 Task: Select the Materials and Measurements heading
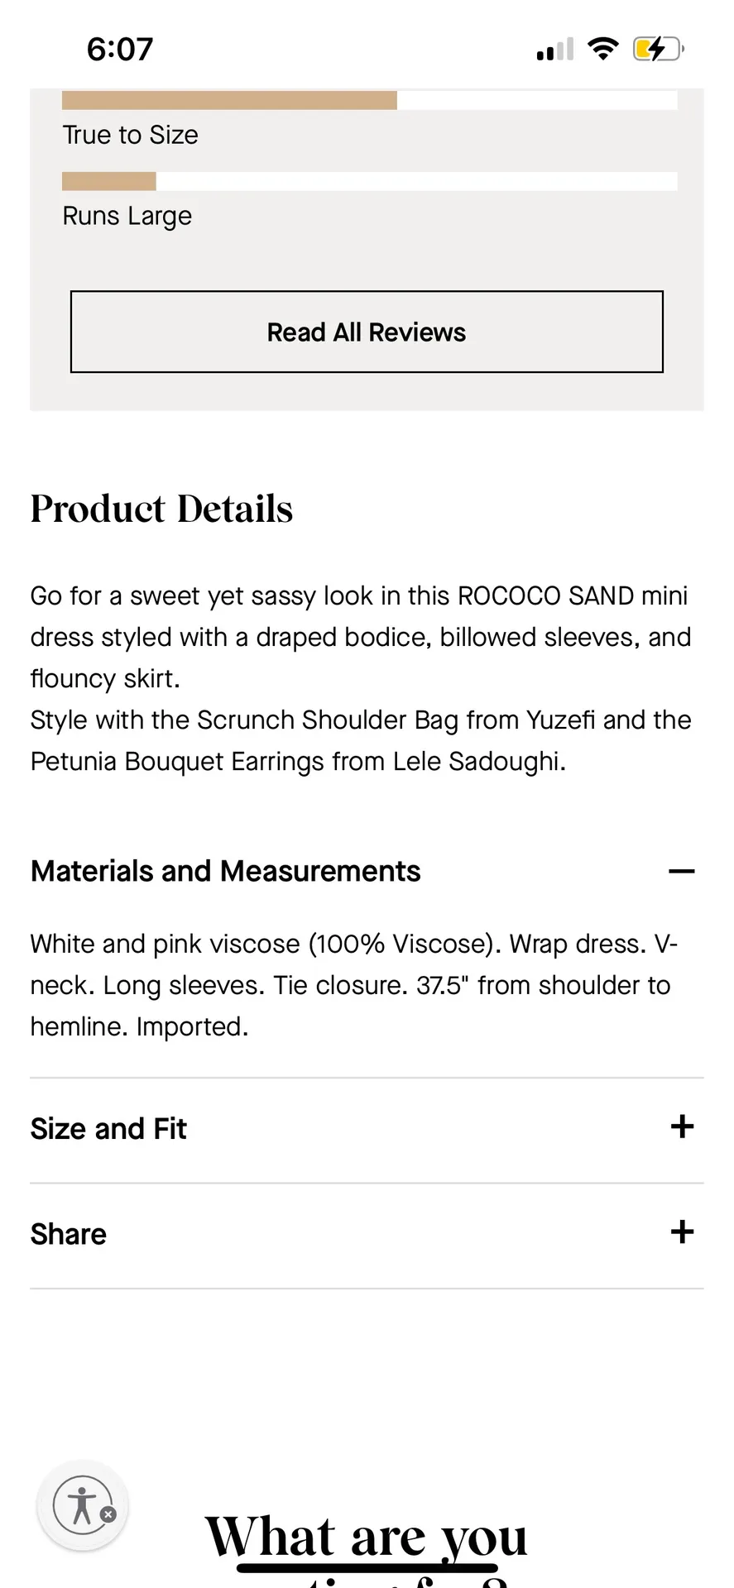(226, 871)
